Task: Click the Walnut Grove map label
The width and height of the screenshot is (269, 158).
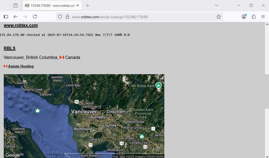Action: pos(132,128)
